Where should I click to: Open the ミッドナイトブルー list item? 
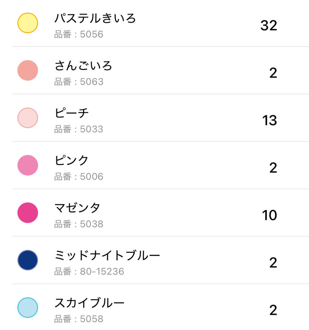click(107, 256)
